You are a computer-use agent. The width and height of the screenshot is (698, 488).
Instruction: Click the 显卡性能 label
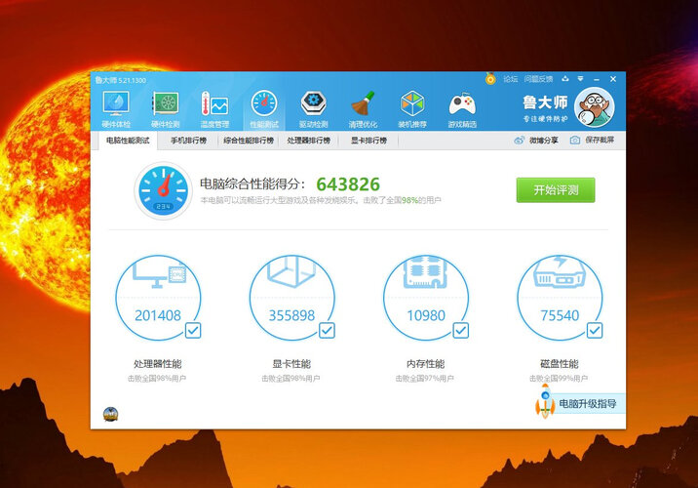291,364
